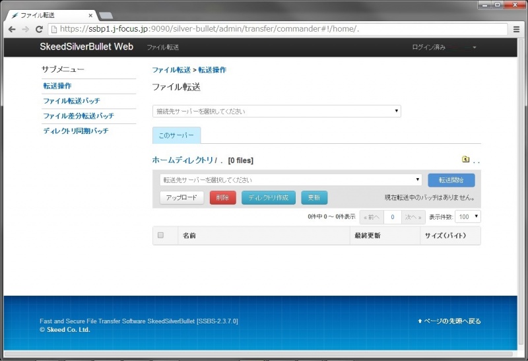Open ファイル差分転送バッチ in the submenu
Screen dimensions: 528x361
point(79,116)
